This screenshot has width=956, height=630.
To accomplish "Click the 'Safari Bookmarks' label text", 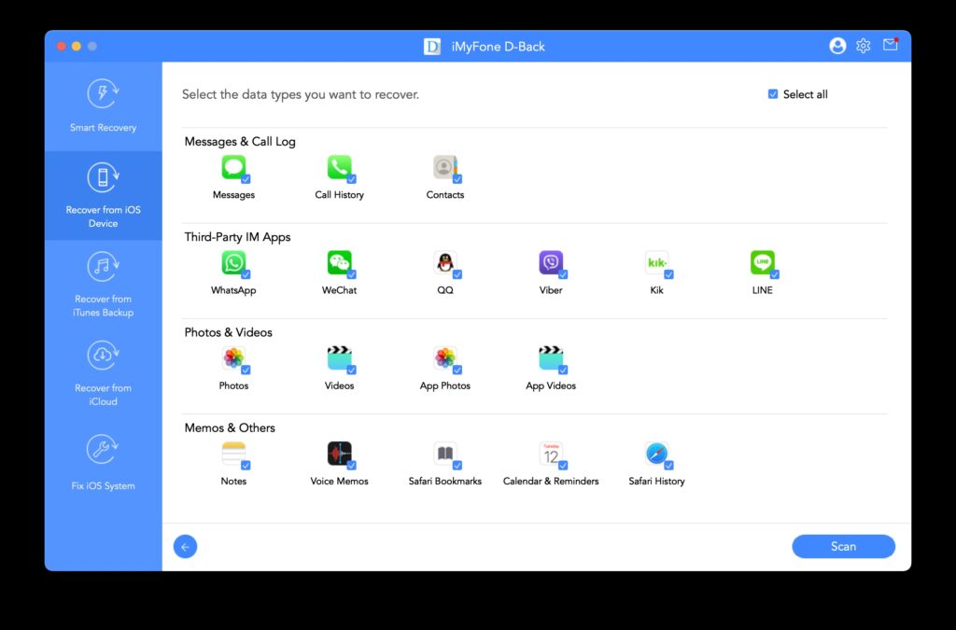I will point(445,482).
